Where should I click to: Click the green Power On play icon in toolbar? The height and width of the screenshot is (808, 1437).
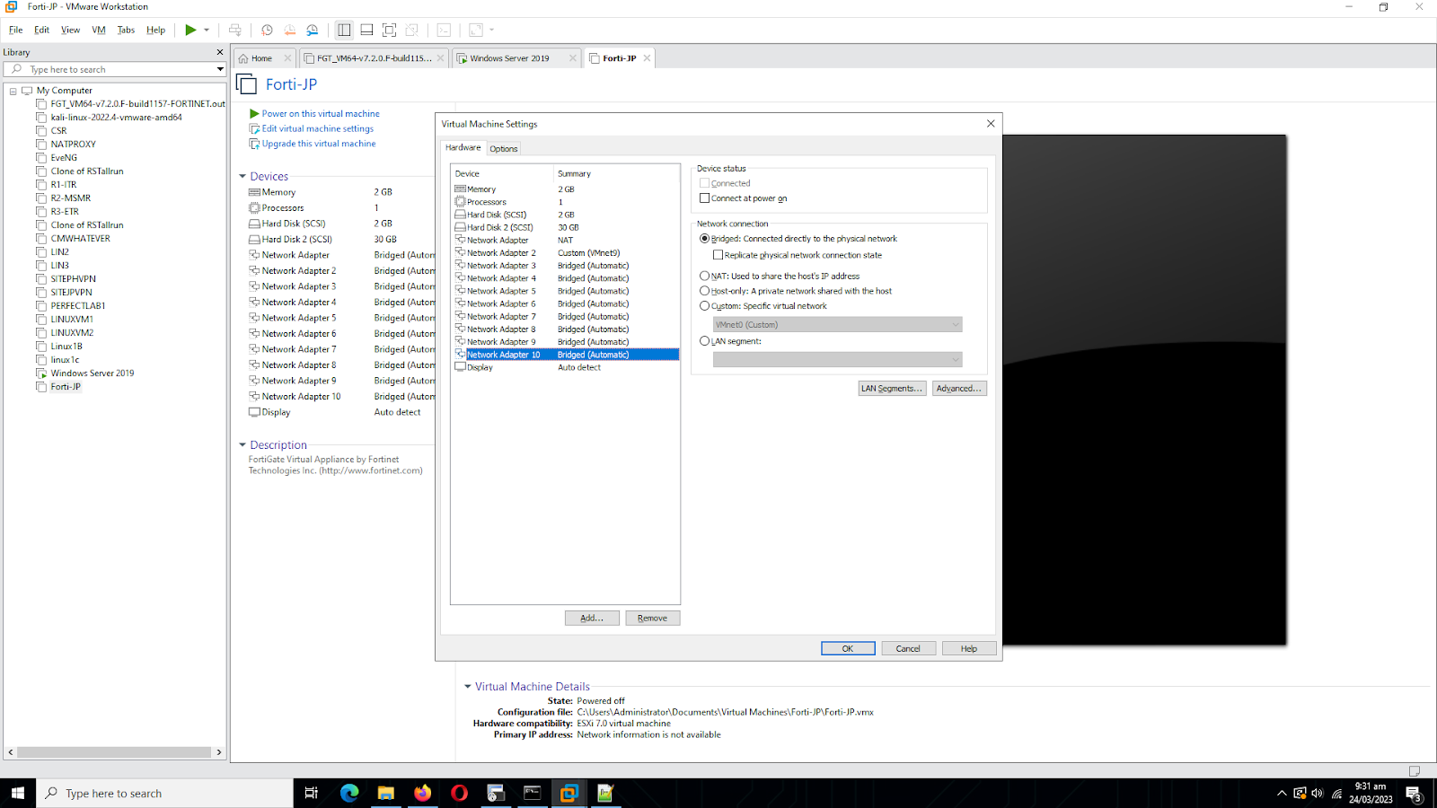point(190,30)
